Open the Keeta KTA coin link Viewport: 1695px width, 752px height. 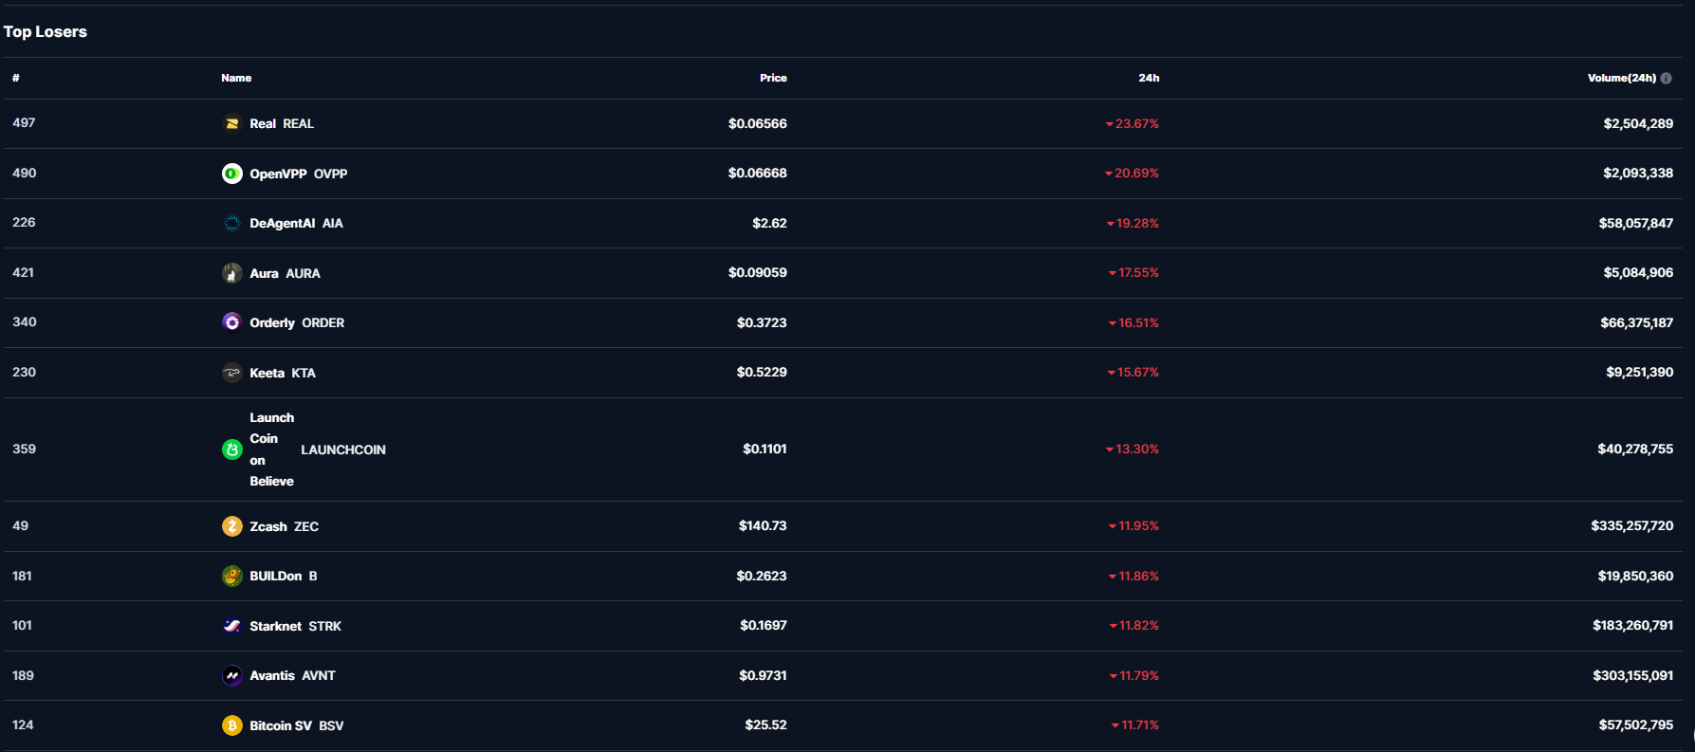(282, 373)
